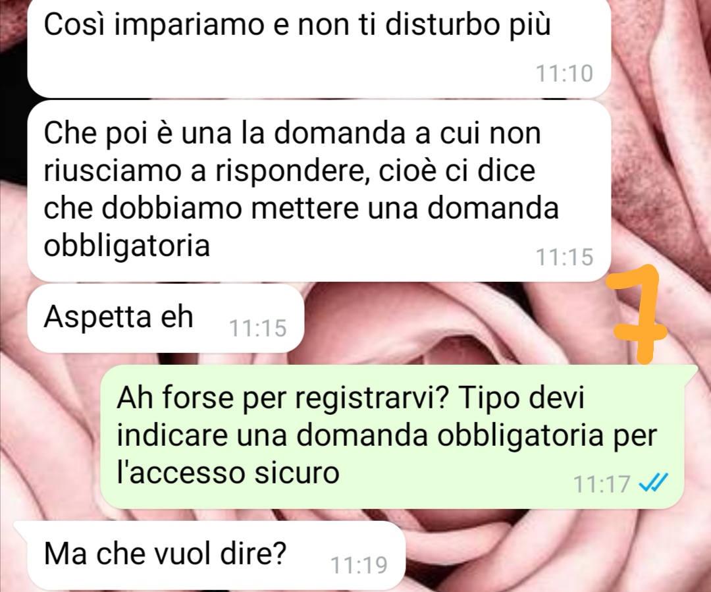Click the words 'l'accesso sicuro' in the sent message
The image size is (711, 592).
[228, 473]
